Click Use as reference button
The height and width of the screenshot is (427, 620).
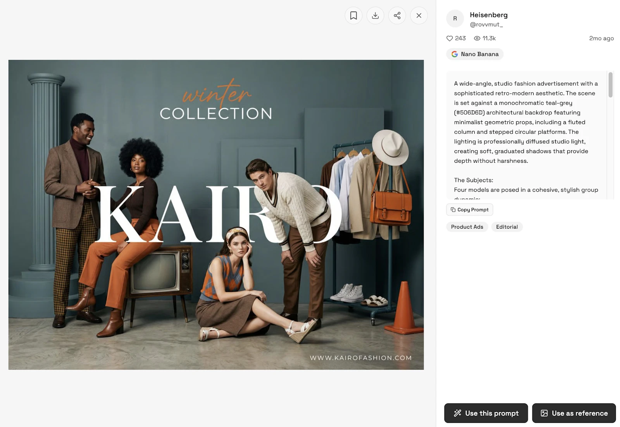[x=574, y=413]
